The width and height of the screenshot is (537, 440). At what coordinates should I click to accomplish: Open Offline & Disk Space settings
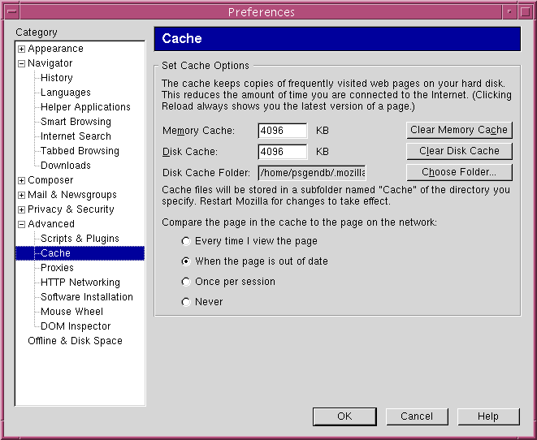click(x=75, y=341)
